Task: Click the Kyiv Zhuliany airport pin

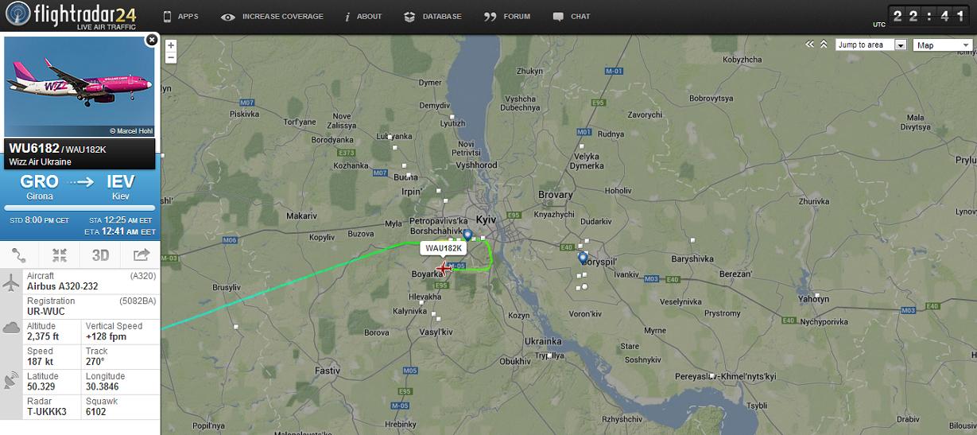Action: point(467,235)
